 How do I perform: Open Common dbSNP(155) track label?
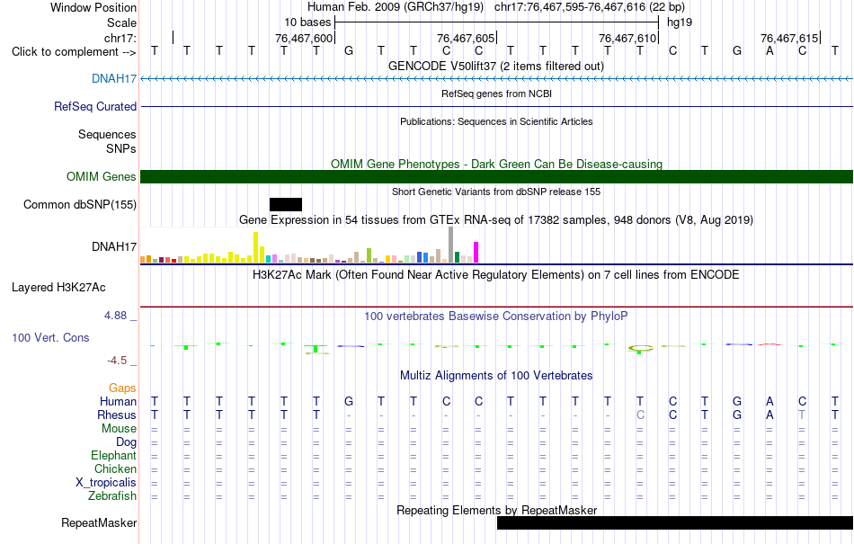coord(80,205)
